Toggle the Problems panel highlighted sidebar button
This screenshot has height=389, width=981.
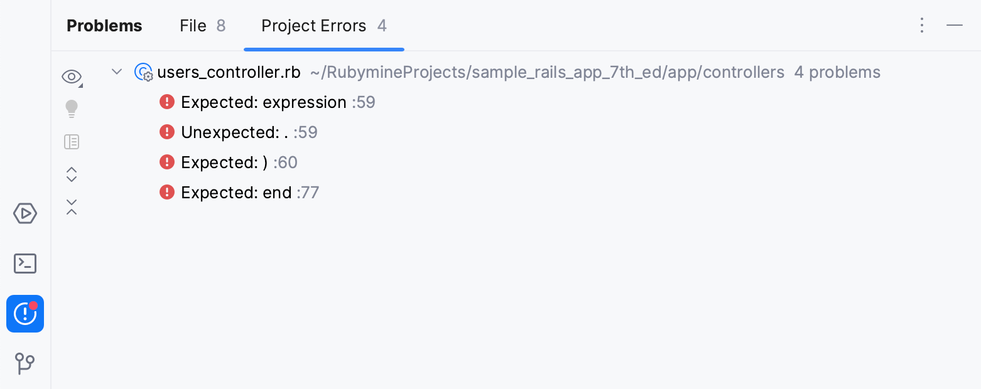(x=25, y=314)
